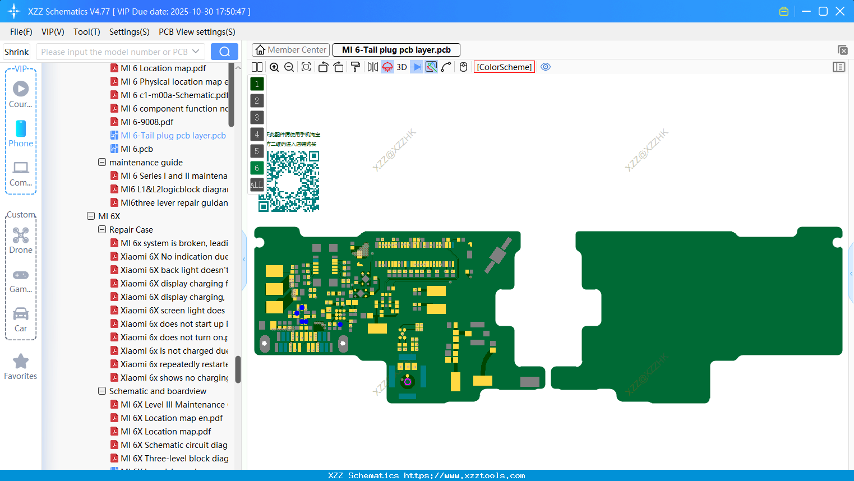Collapse left panel with splitter arrow
The image size is (854, 481).
click(x=244, y=260)
